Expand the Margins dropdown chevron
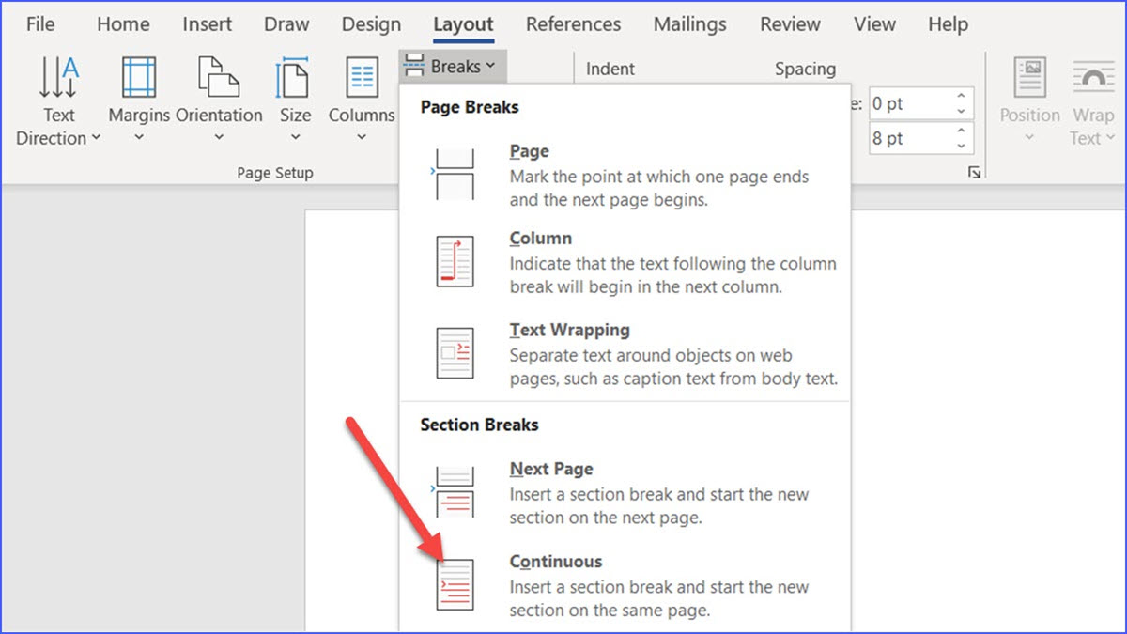The width and height of the screenshot is (1127, 634). [x=138, y=138]
